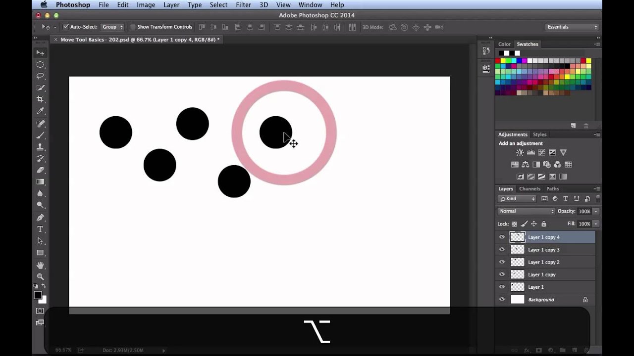634x356 pixels.
Task: Hide Layer 1 copy 2 visibility eye
Action: 502,262
